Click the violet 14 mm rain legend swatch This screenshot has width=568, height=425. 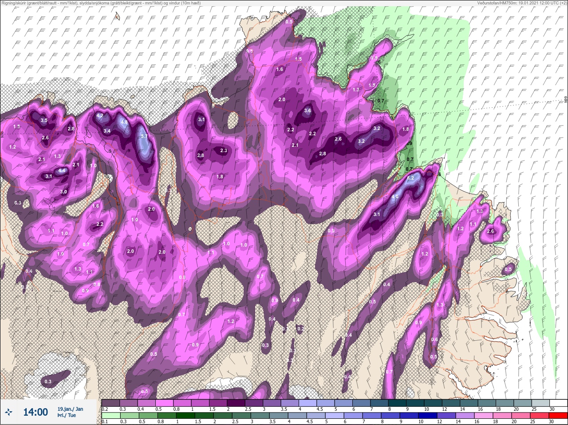pos(465,416)
